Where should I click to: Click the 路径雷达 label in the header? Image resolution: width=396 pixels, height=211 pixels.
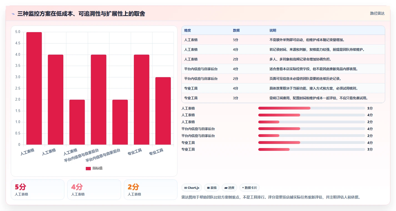coord(377,13)
